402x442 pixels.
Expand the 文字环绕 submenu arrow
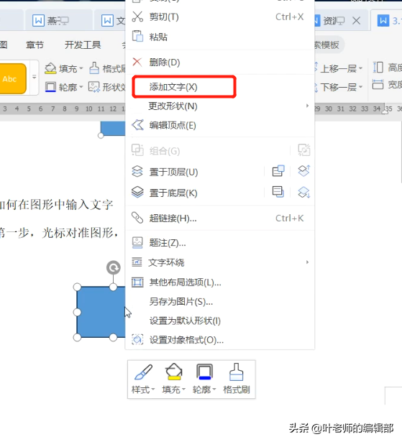(x=307, y=262)
